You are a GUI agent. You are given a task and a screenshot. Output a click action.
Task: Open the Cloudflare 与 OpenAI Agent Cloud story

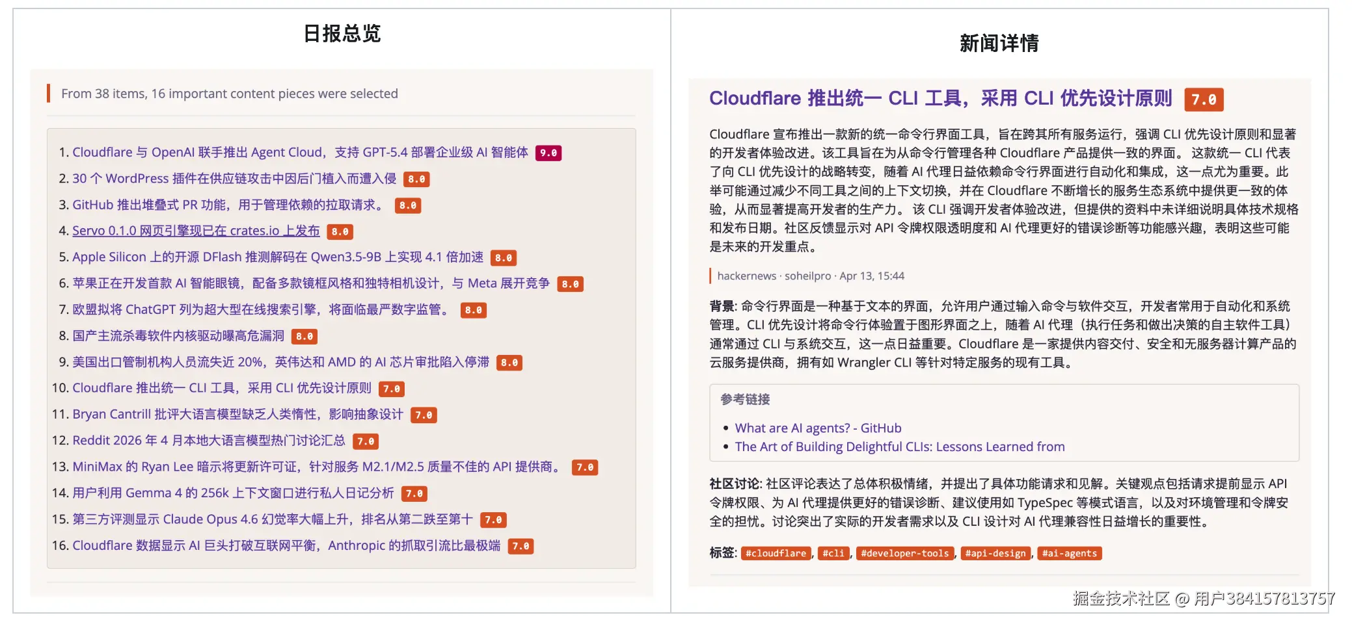300,152
